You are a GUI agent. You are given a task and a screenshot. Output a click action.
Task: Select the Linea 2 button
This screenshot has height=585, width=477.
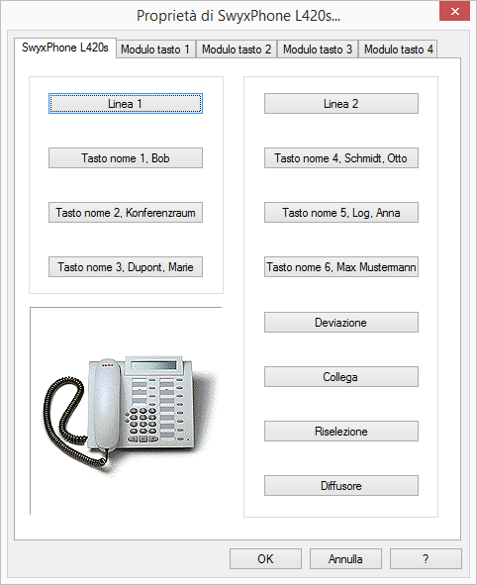(341, 103)
